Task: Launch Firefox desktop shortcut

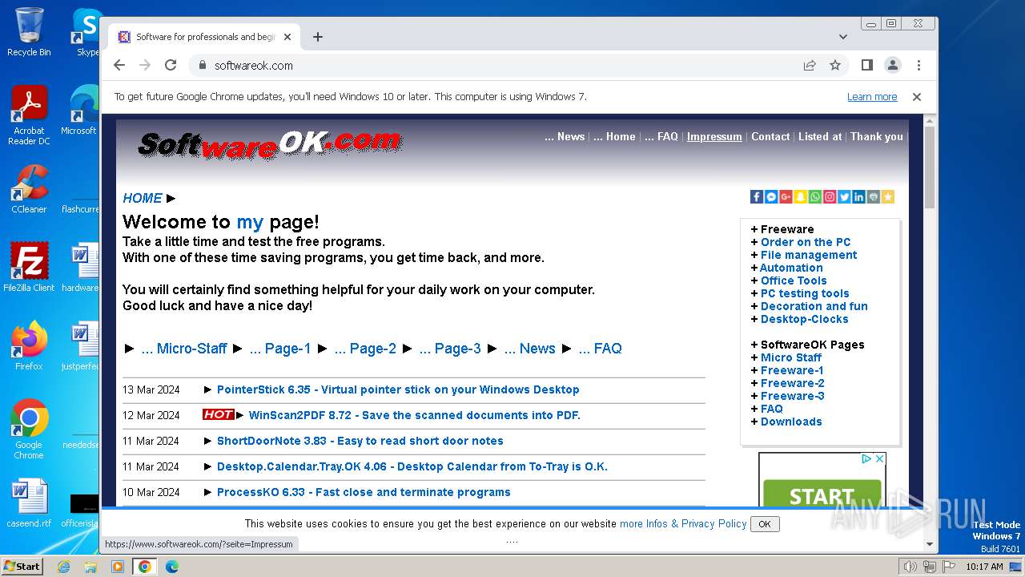Action: pyautogui.click(x=29, y=345)
